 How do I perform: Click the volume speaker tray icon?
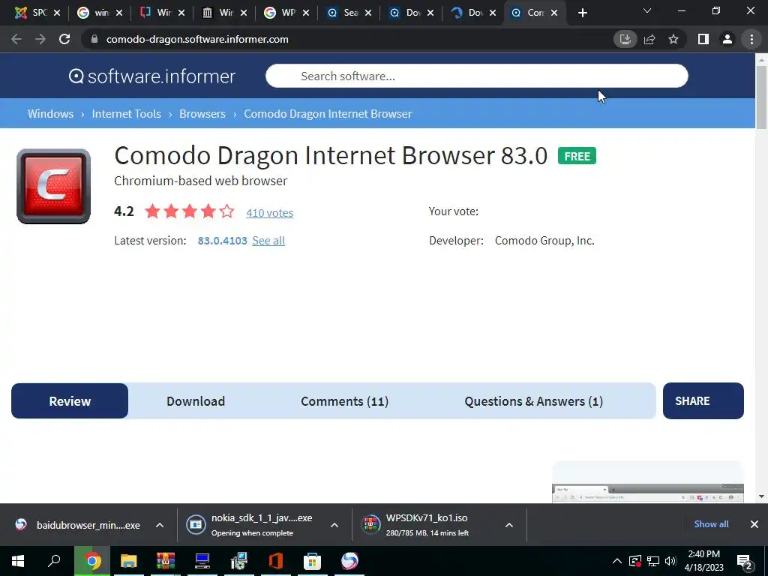(670, 561)
